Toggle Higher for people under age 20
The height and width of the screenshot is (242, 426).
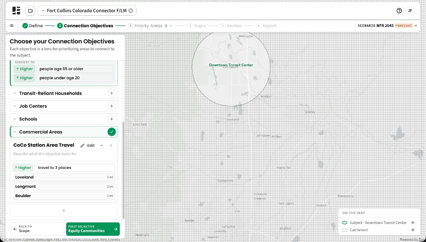tap(25, 78)
